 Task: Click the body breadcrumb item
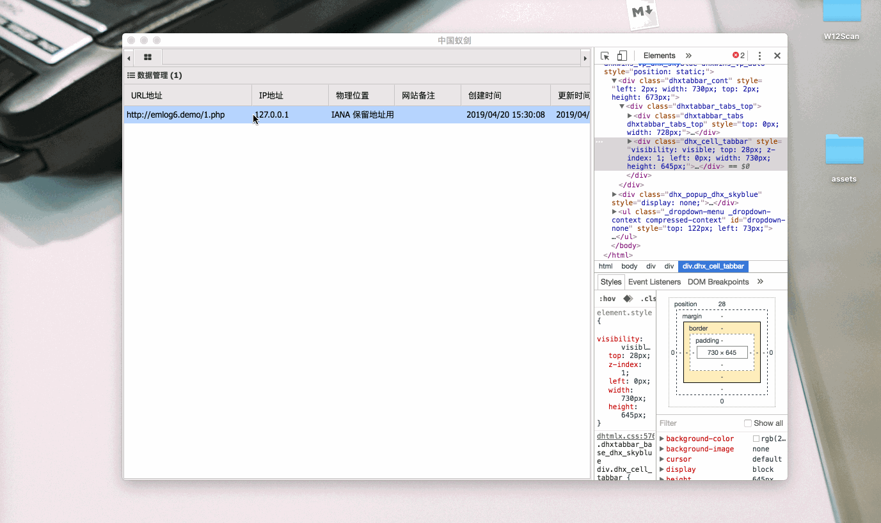629,266
